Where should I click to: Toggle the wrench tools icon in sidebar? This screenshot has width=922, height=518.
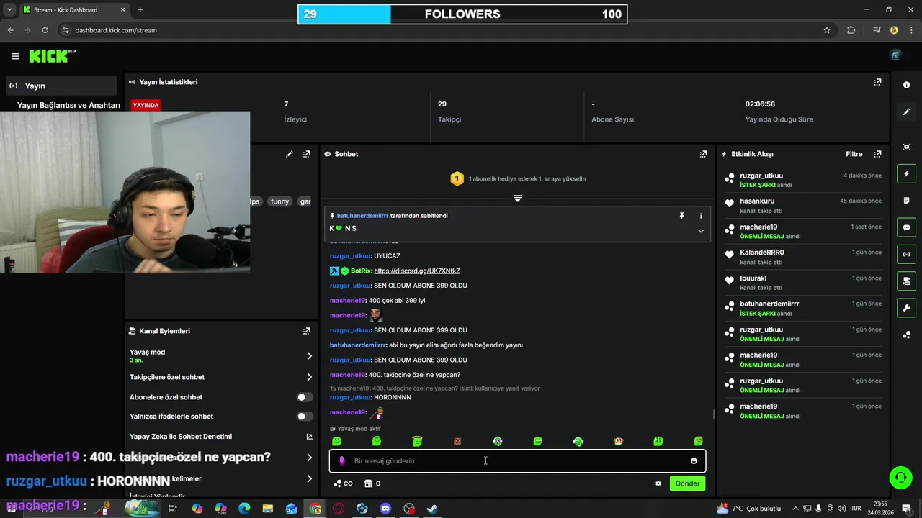coord(906,308)
